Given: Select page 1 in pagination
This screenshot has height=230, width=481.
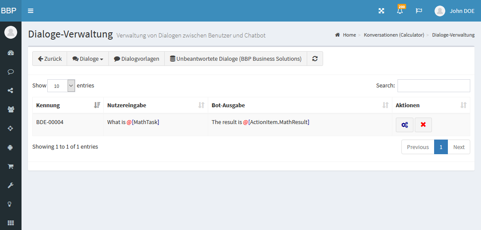Looking at the screenshot, I should pos(441,147).
